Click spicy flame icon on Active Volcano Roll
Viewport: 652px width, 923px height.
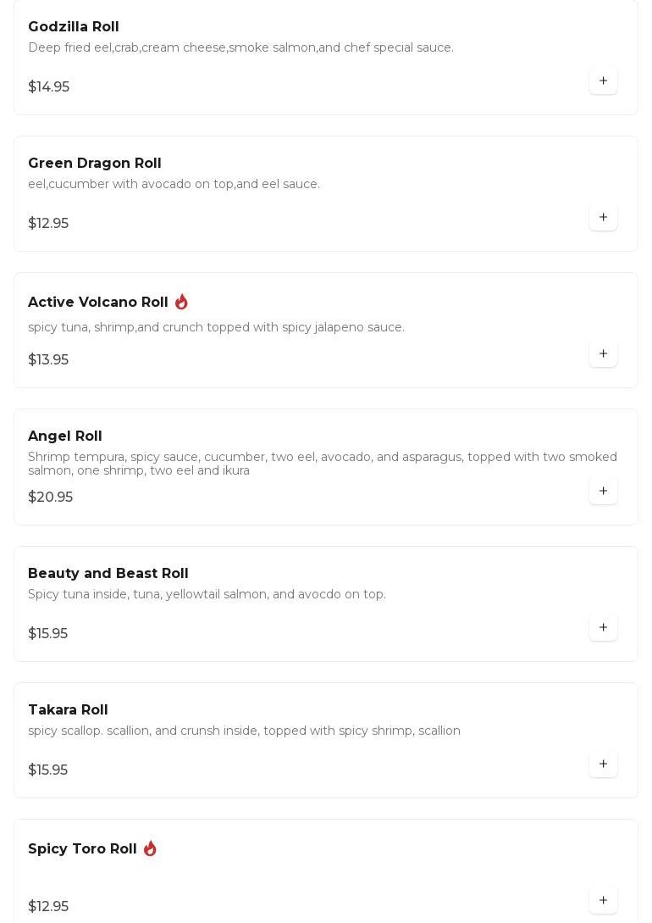181,302
